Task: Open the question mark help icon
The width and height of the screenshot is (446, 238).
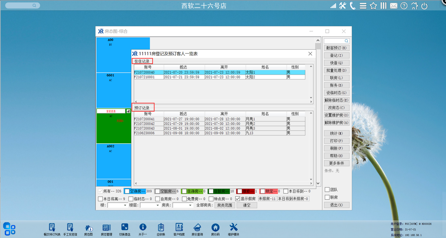Action: (404, 6)
